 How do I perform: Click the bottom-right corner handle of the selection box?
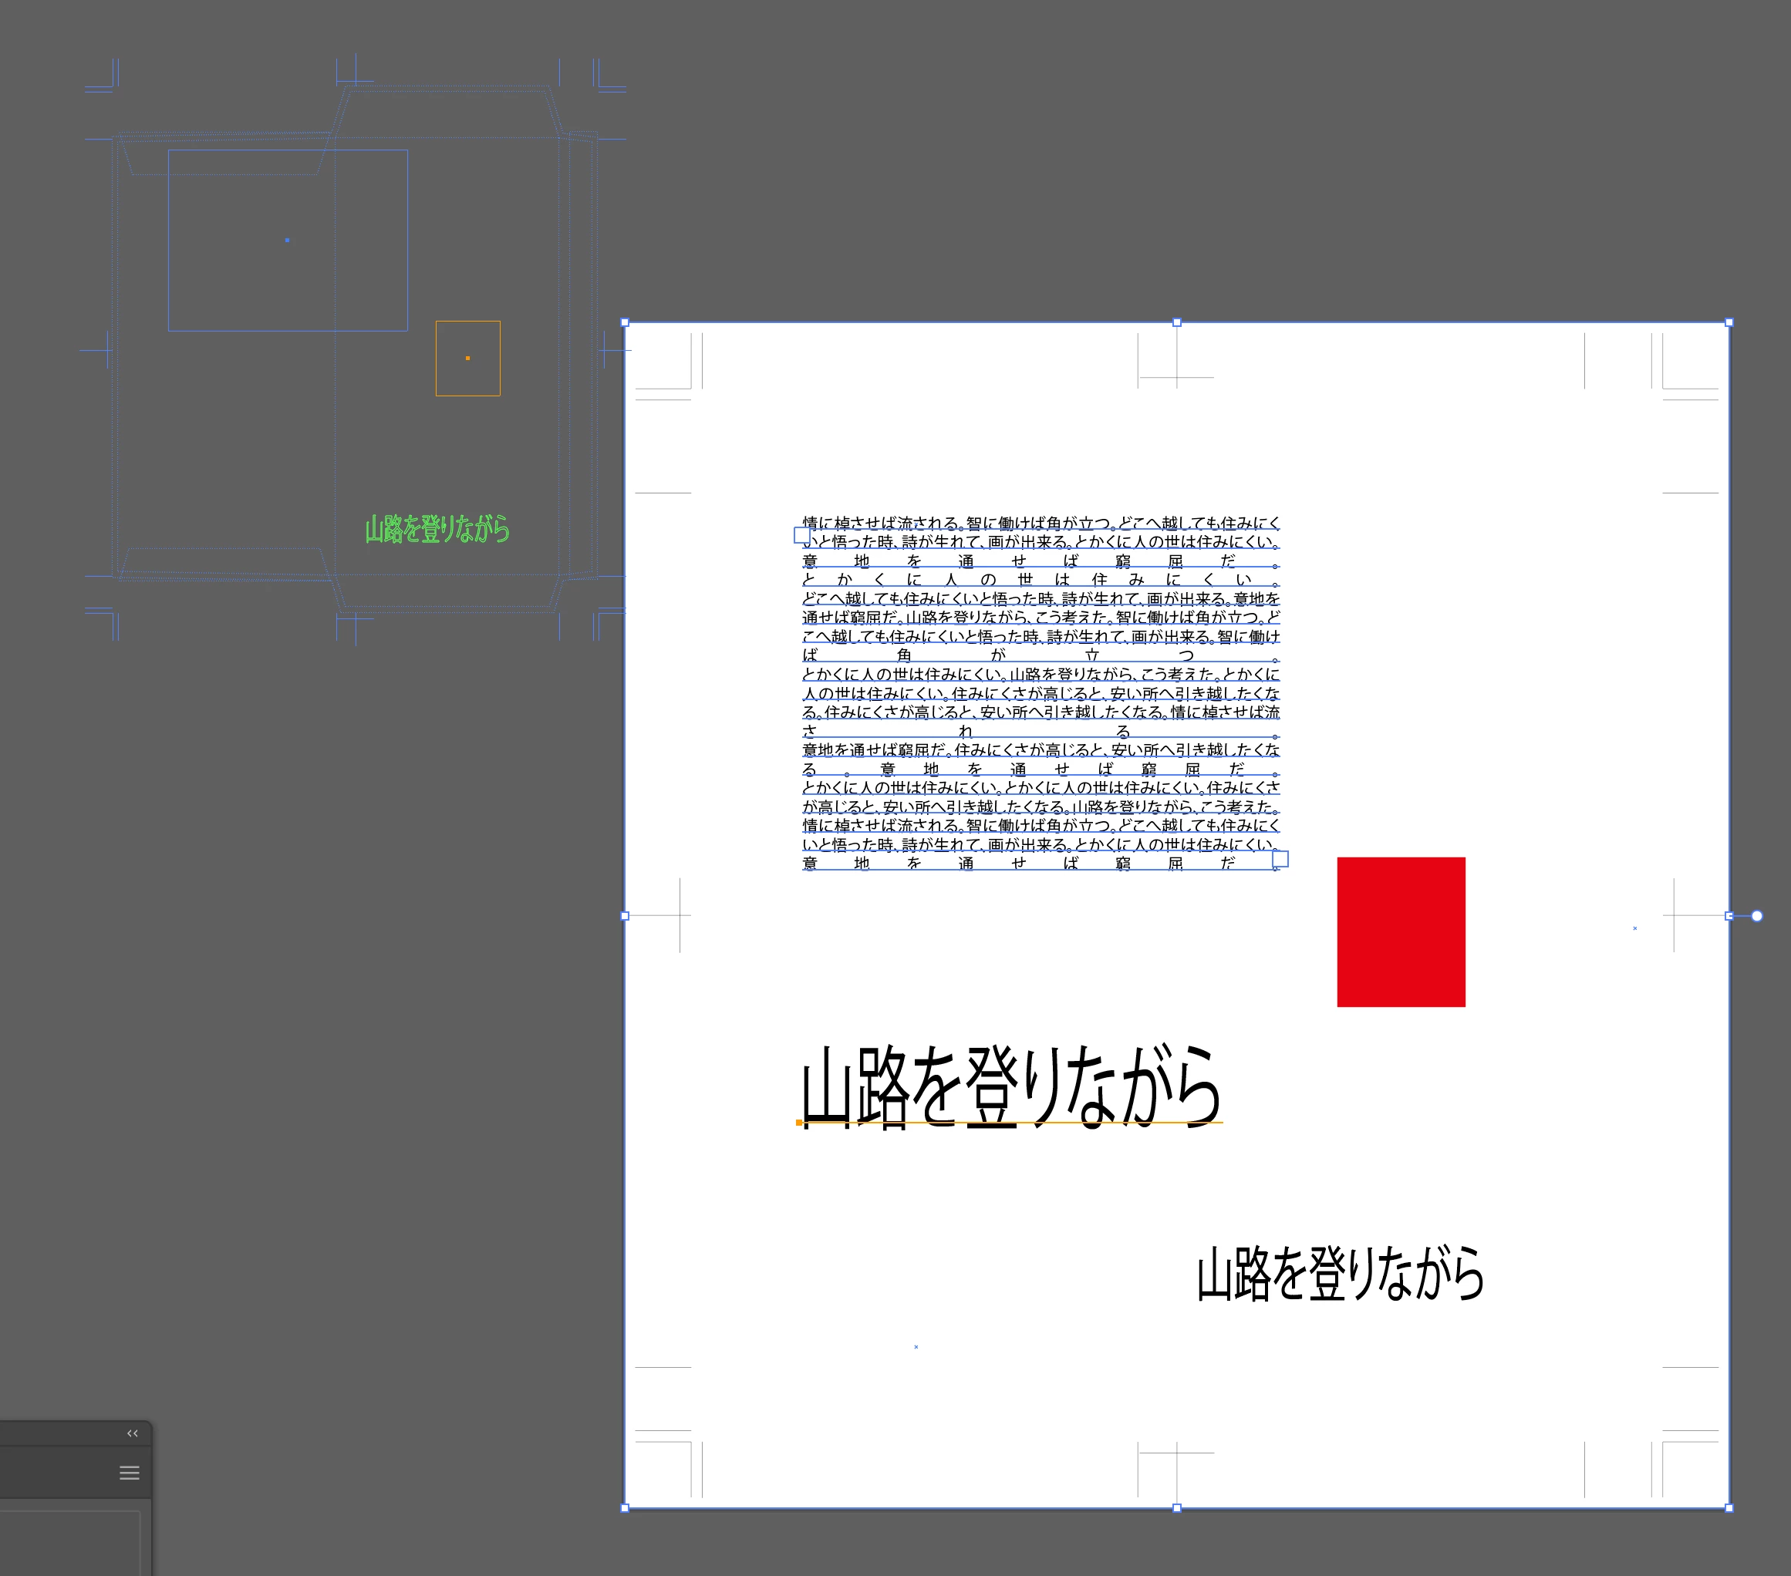tap(1729, 1507)
